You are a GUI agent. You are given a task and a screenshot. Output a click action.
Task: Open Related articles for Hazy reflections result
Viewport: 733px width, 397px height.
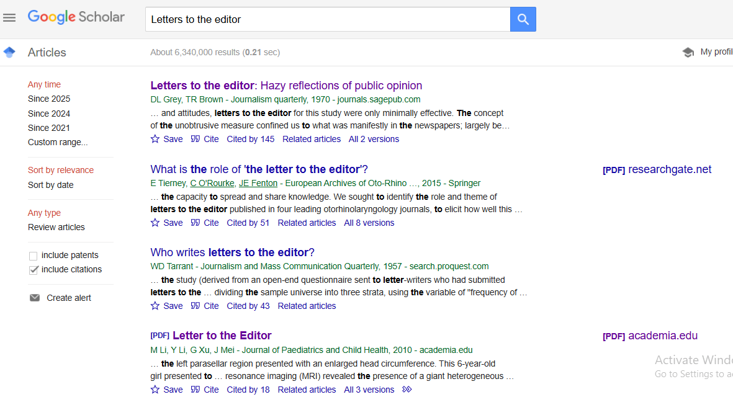point(312,139)
